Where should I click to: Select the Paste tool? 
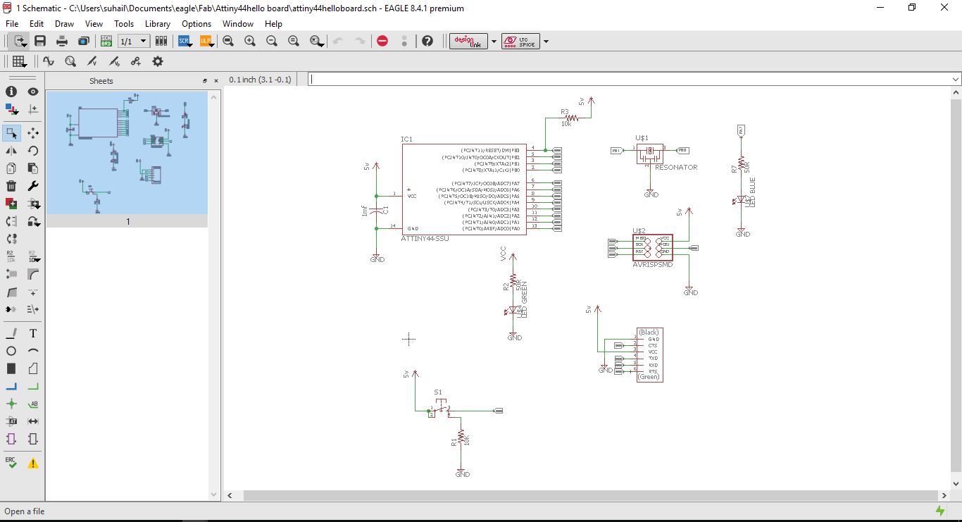click(x=33, y=168)
